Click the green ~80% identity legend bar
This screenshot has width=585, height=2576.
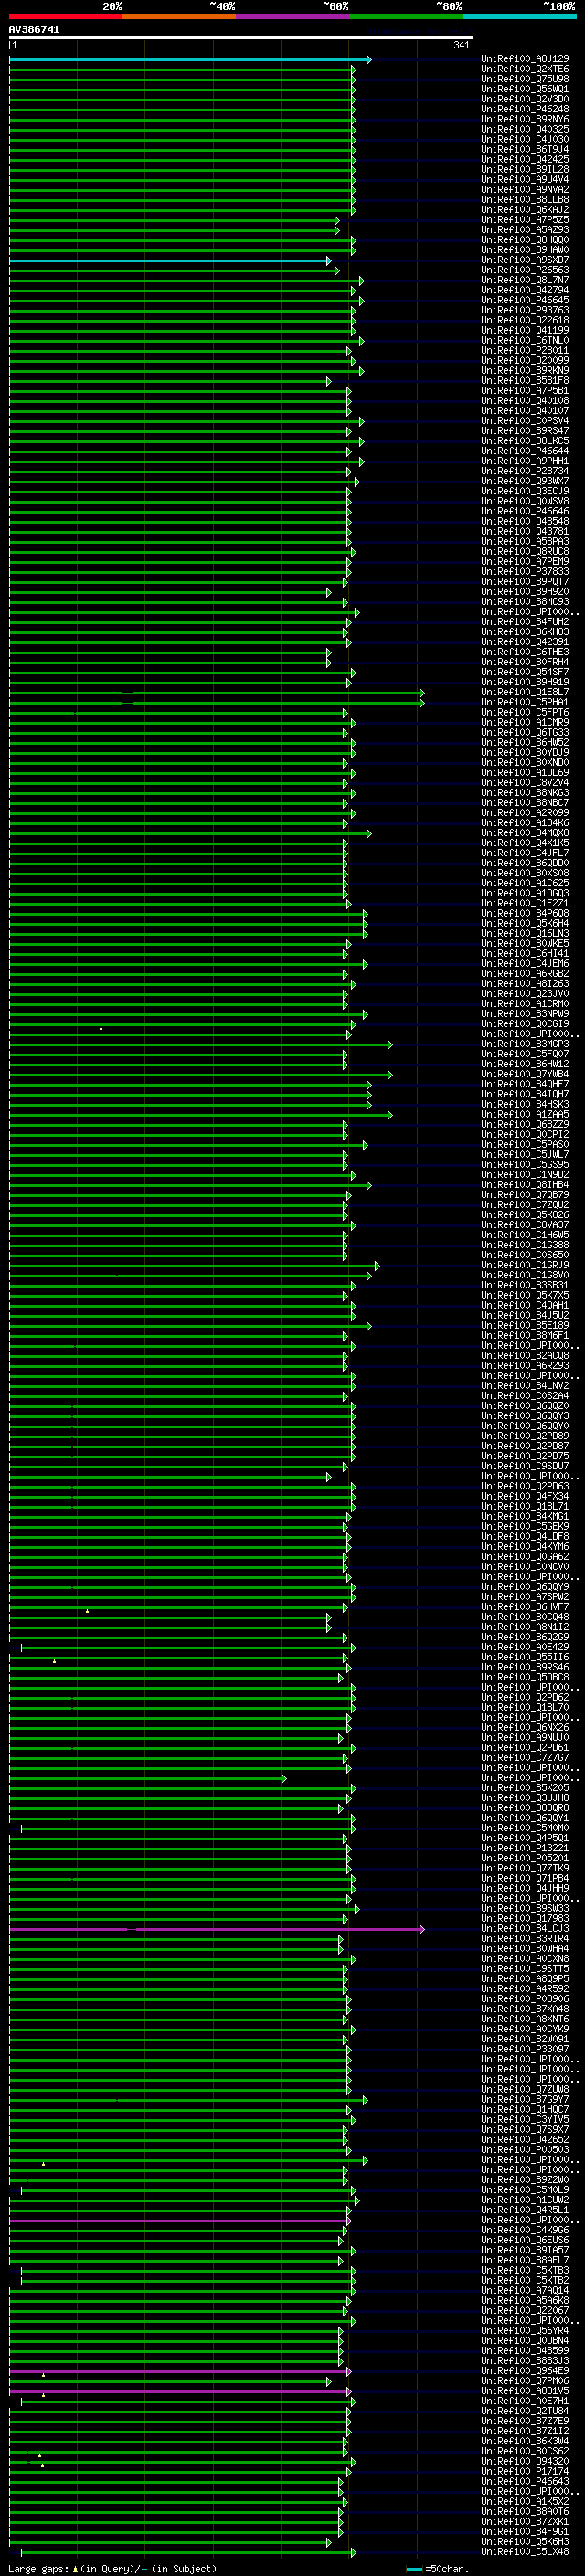406,16
